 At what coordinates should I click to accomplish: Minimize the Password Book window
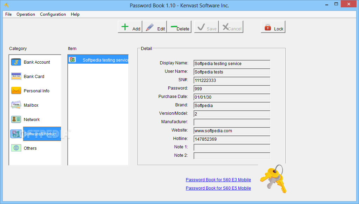pos(327,4)
